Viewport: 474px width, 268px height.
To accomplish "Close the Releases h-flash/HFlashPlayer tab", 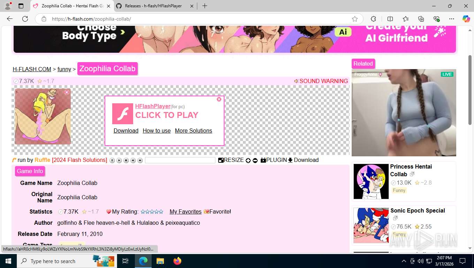I will point(192,6).
